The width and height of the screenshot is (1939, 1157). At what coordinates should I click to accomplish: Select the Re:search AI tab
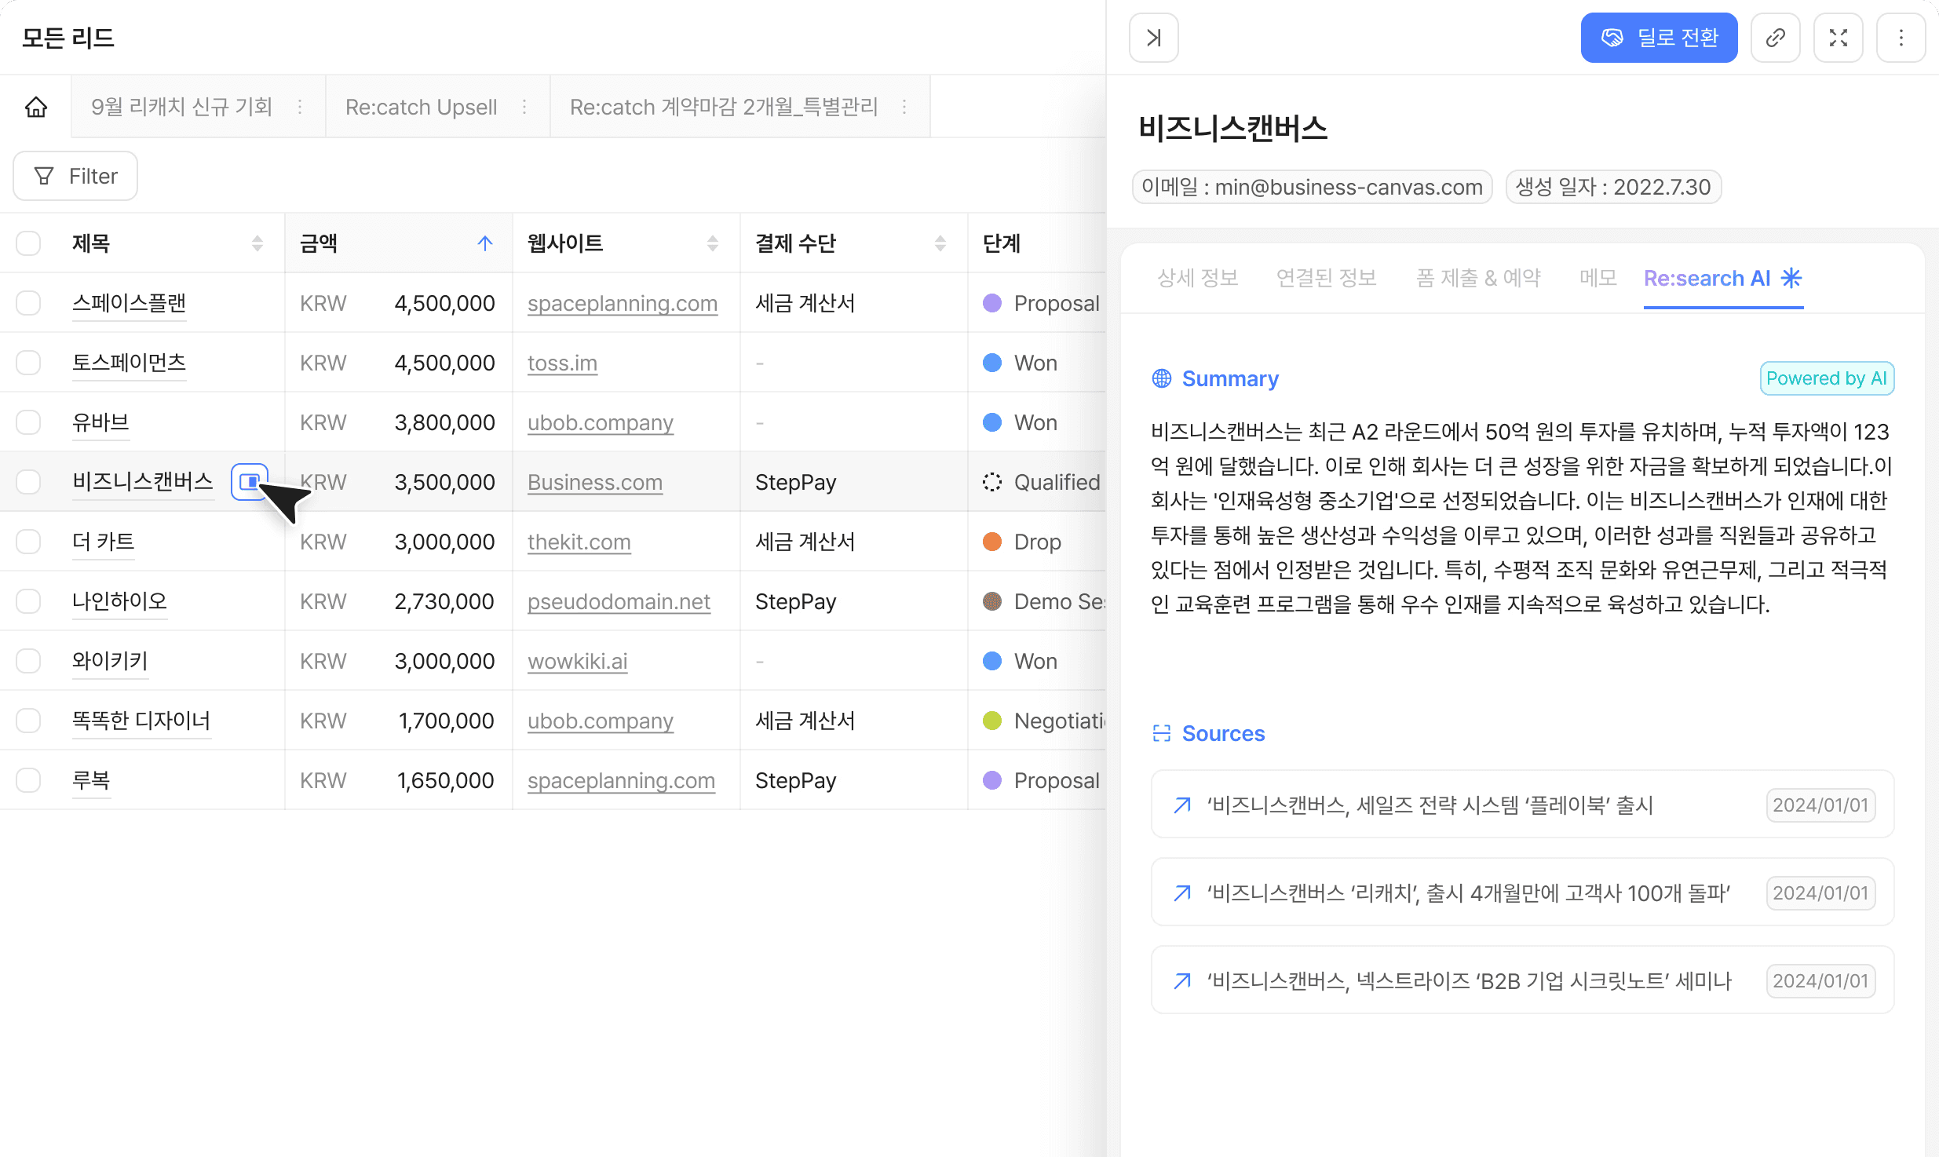tap(1723, 278)
